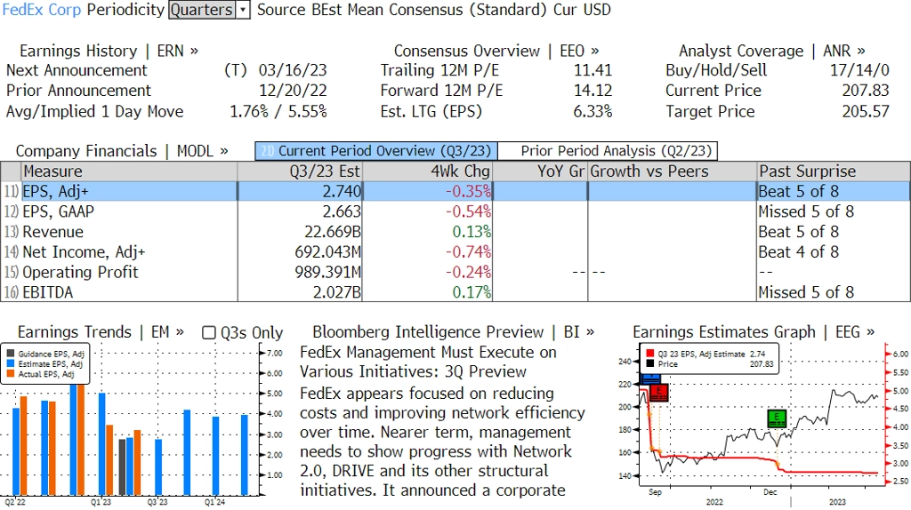
Task: Click the Guidance EPS, Adj gray legend swatch
Action: (11, 354)
